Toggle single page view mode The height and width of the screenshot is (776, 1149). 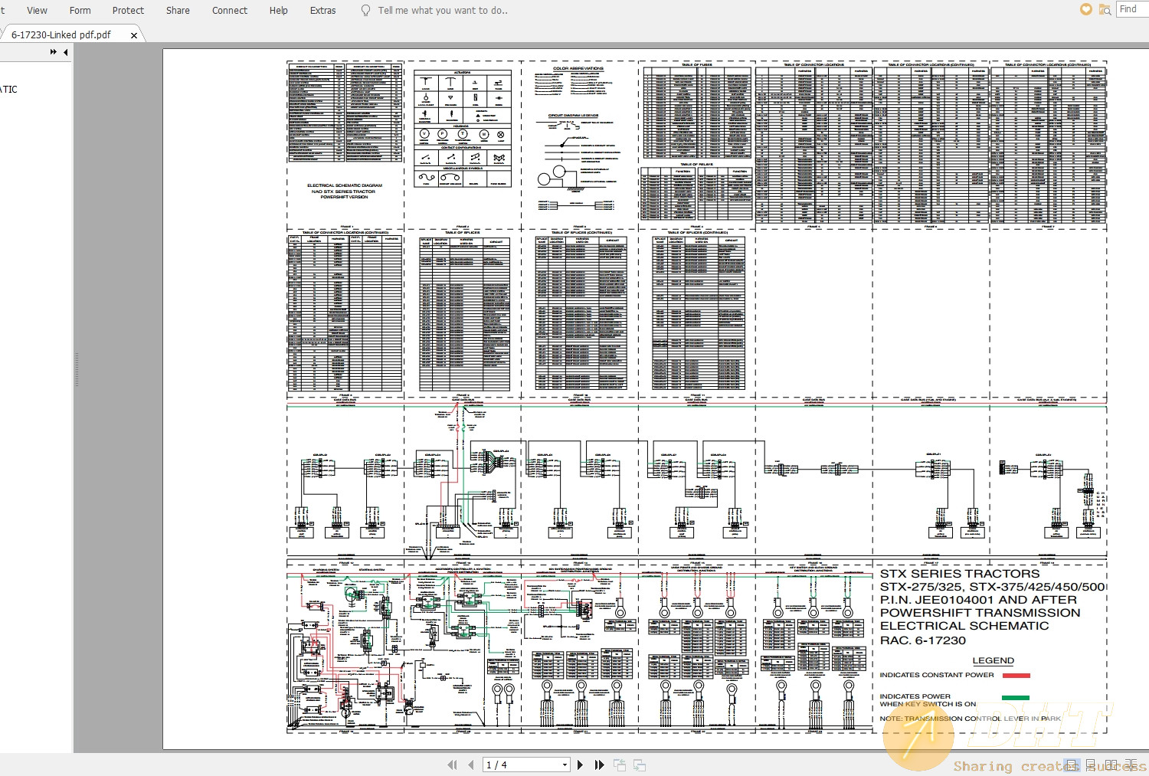coord(1072,765)
